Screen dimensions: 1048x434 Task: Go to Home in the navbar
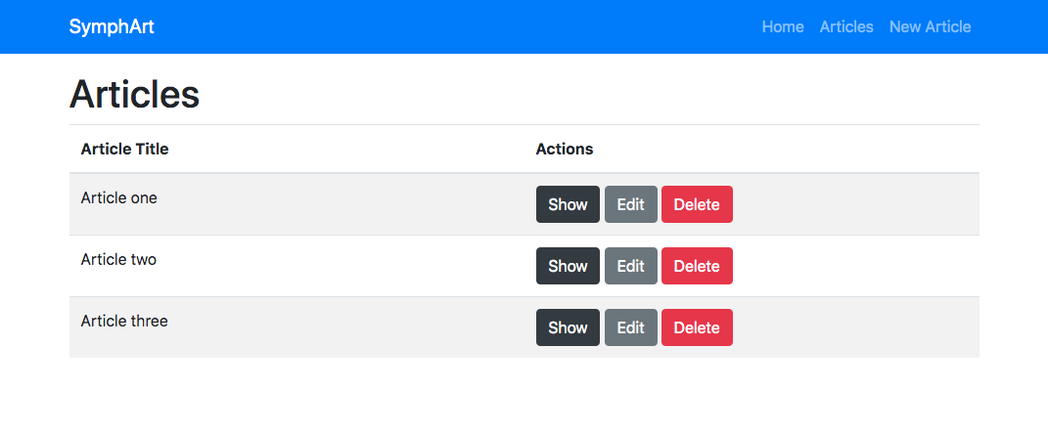782,26
